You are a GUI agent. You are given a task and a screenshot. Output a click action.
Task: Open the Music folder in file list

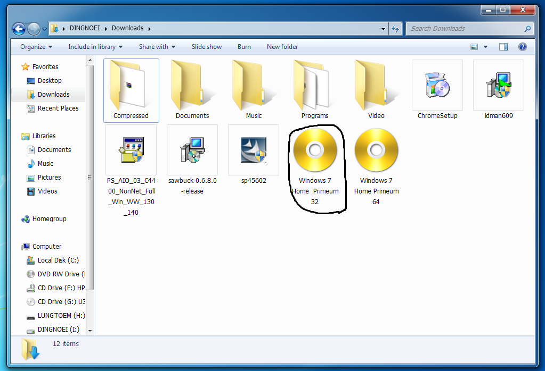[x=254, y=90]
